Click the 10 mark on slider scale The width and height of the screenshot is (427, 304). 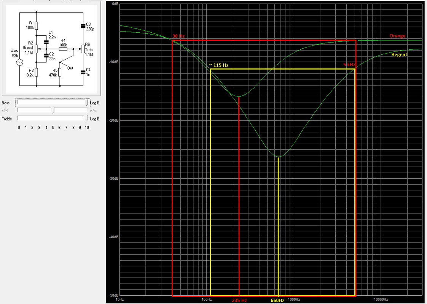click(x=87, y=128)
